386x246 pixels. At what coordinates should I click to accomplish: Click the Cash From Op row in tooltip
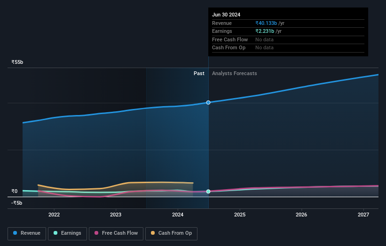click(x=288, y=48)
